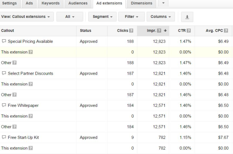
Task: Click the $7.67 Avg. CPC value
Action: point(223,137)
